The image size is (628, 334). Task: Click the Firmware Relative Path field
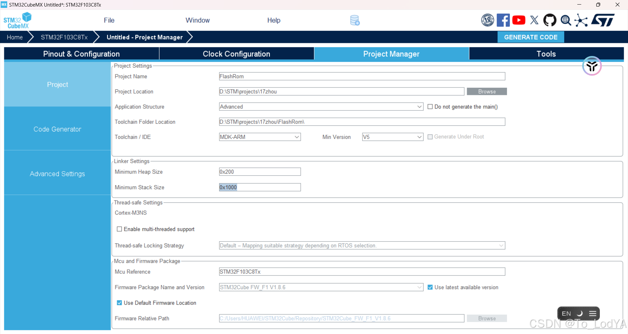(341, 318)
